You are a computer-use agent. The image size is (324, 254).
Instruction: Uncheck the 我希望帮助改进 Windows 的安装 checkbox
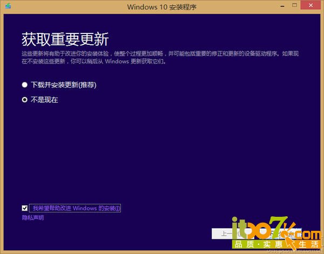25,208
